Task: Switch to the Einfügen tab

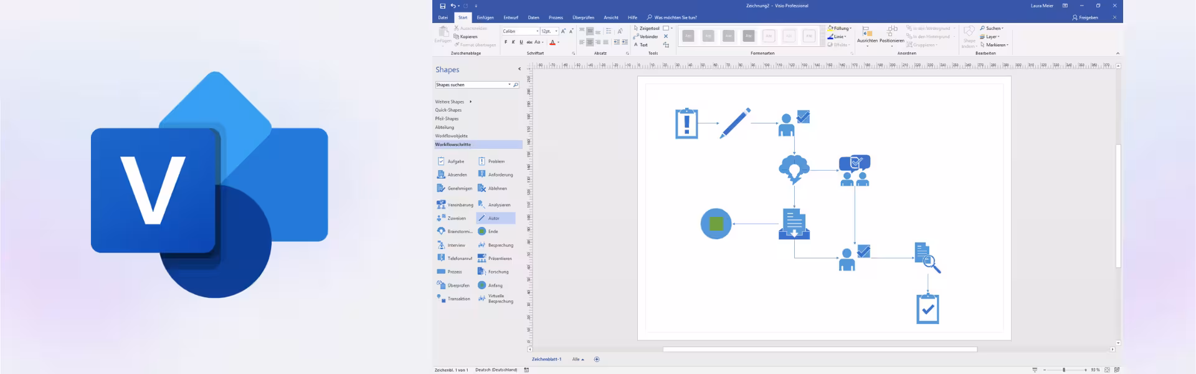Action: [x=485, y=17]
